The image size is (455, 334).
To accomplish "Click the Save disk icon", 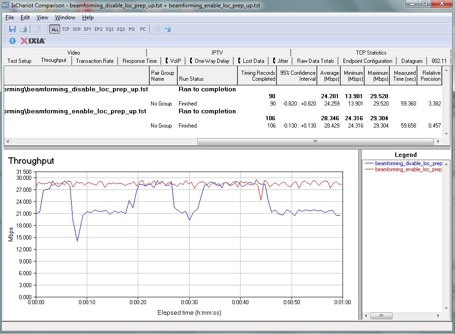I will coord(12,29).
